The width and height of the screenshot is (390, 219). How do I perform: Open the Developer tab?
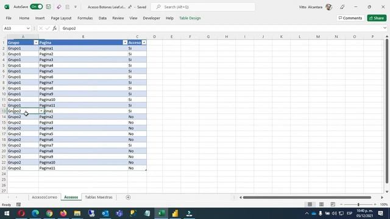151,18
